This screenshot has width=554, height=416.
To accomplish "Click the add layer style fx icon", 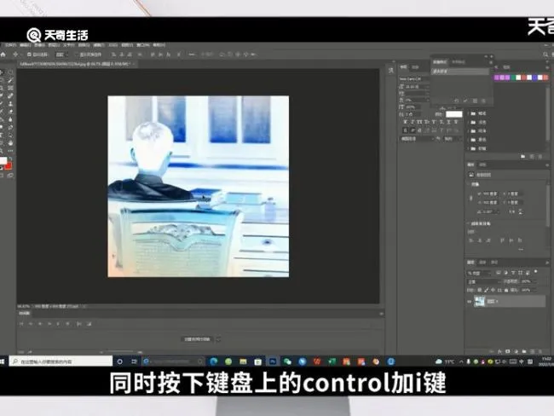I will click(499, 351).
